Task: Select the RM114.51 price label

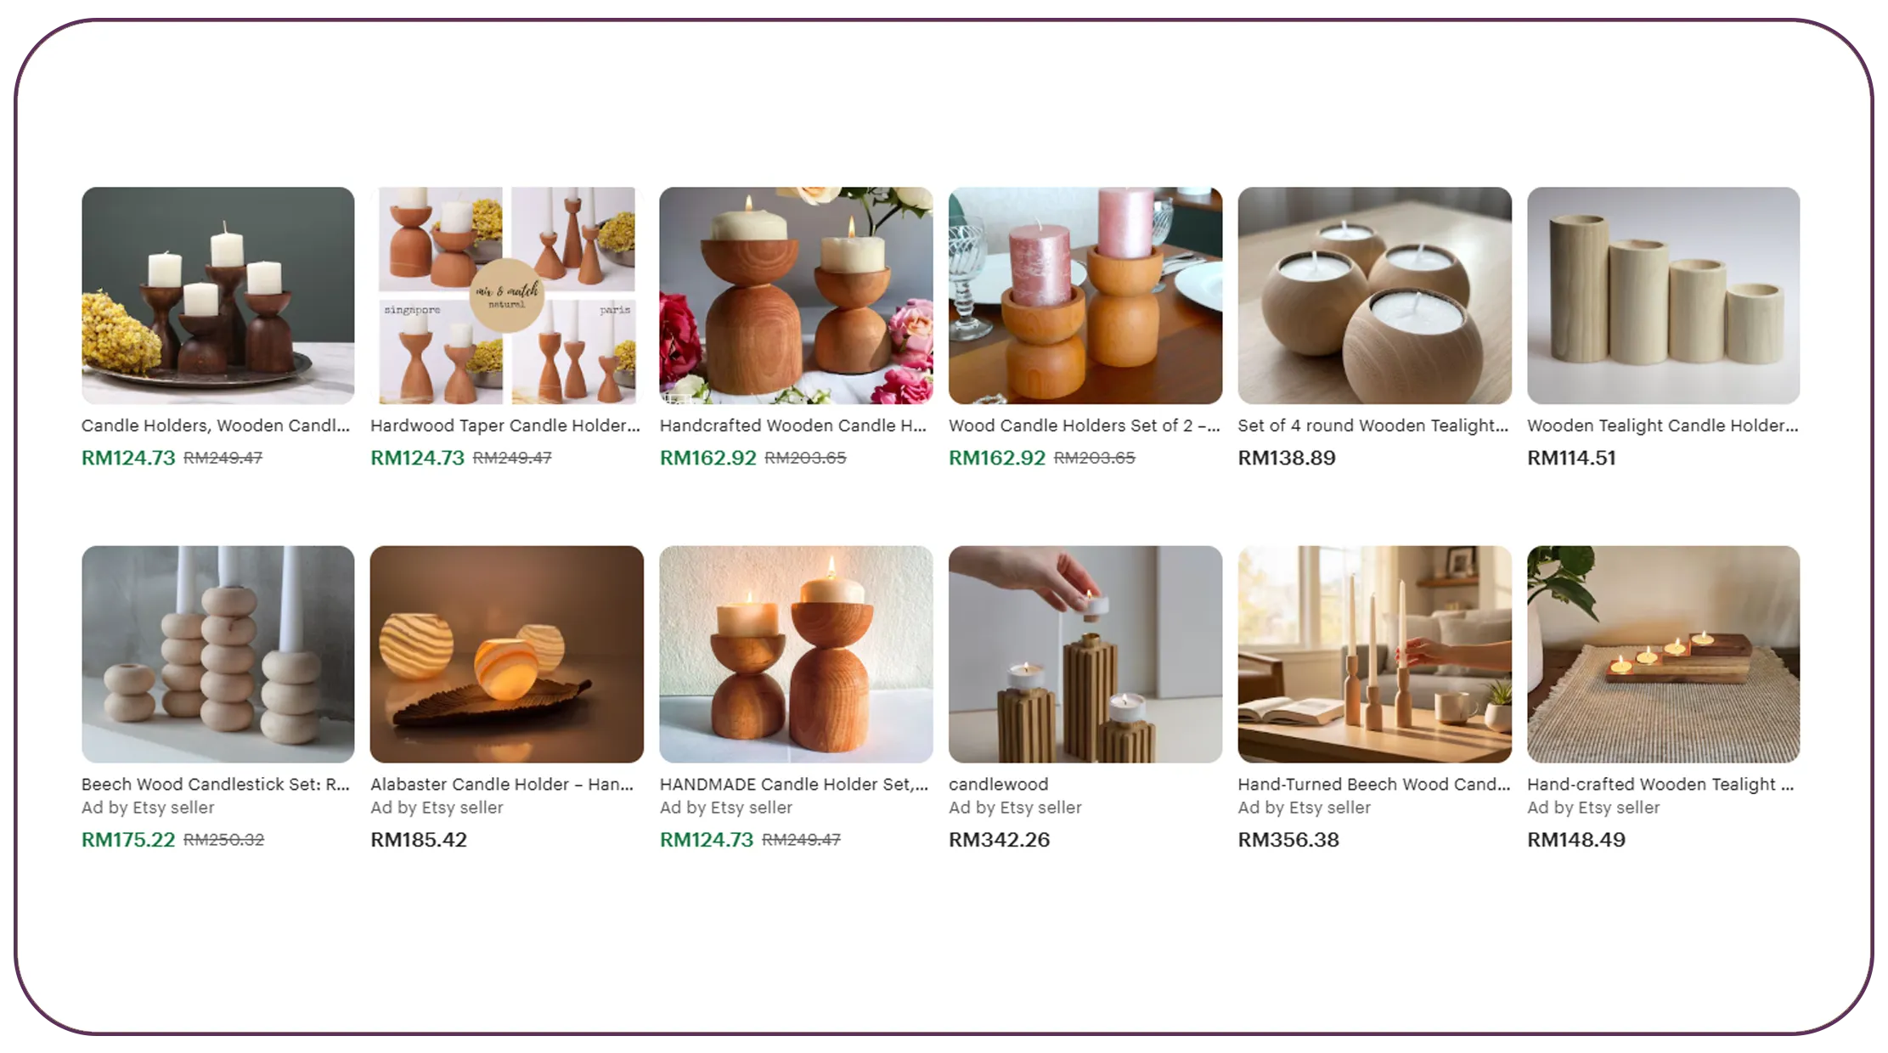Action: [x=1571, y=458]
